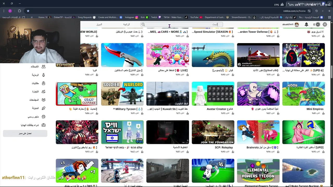Open the SCP: Roleplay game thumbnail
Image resolution: width=333 pixels, height=187 pixels.
point(213,132)
